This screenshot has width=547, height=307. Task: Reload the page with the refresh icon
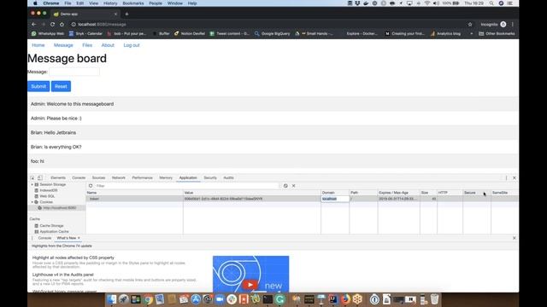point(52,25)
